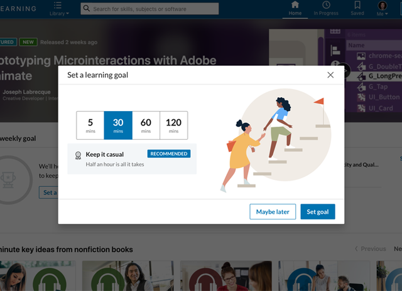Select the 60 mins goal option
The height and width of the screenshot is (291, 402).
tap(146, 125)
